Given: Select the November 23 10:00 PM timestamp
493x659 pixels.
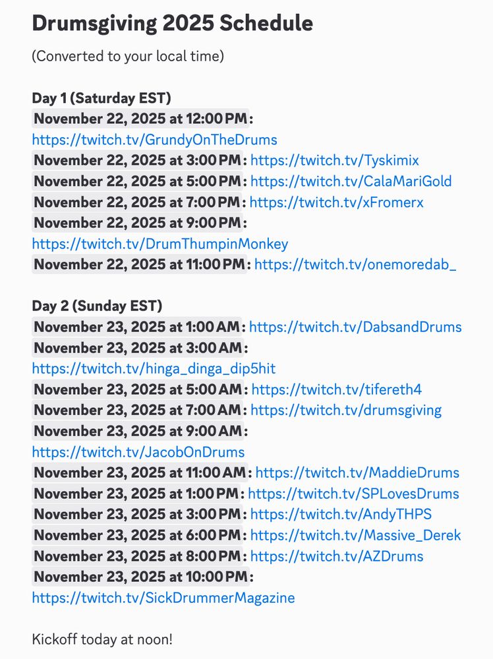Looking at the screenshot, I should click(x=141, y=577).
